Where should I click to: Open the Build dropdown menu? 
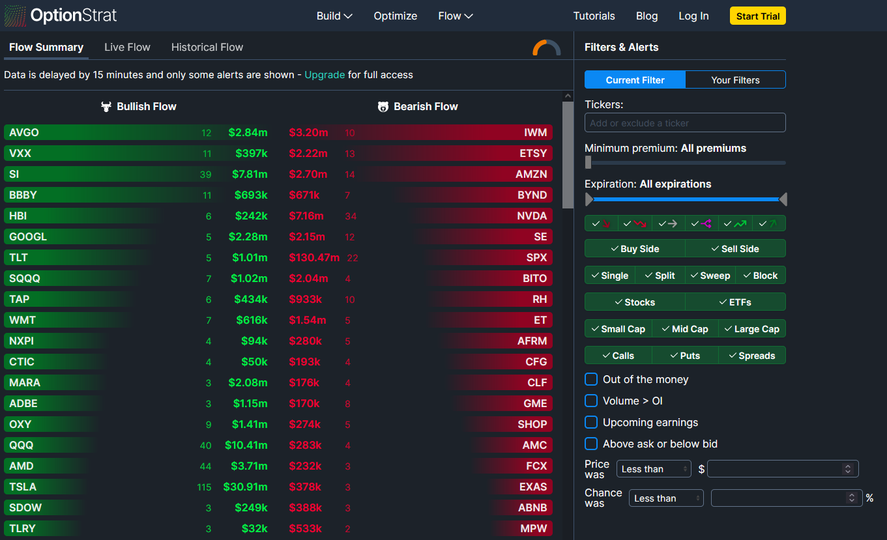[334, 16]
